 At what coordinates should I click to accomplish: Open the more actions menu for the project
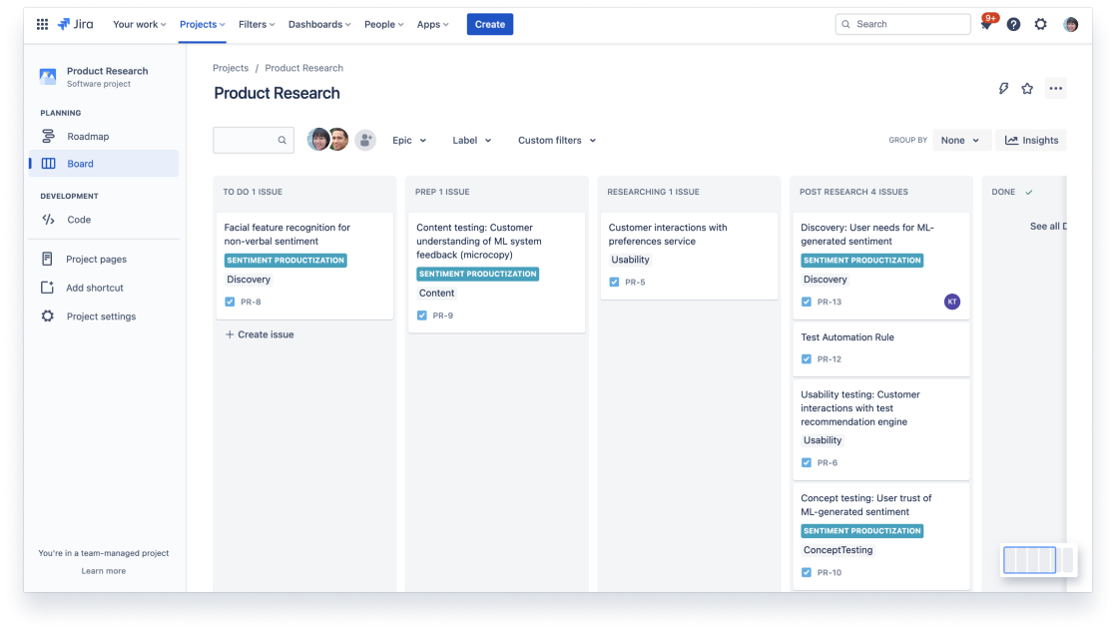(x=1056, y=89)
